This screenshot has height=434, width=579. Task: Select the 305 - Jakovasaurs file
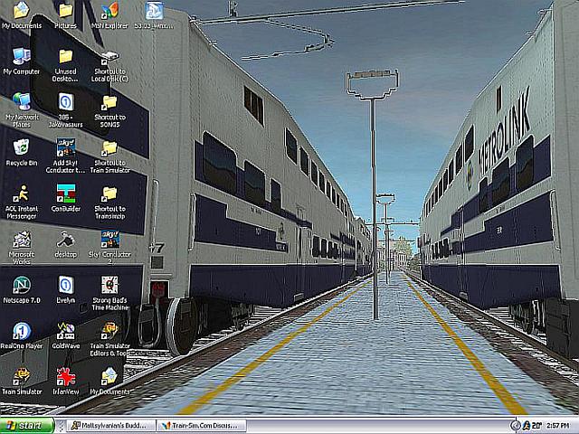coord(66,110)
